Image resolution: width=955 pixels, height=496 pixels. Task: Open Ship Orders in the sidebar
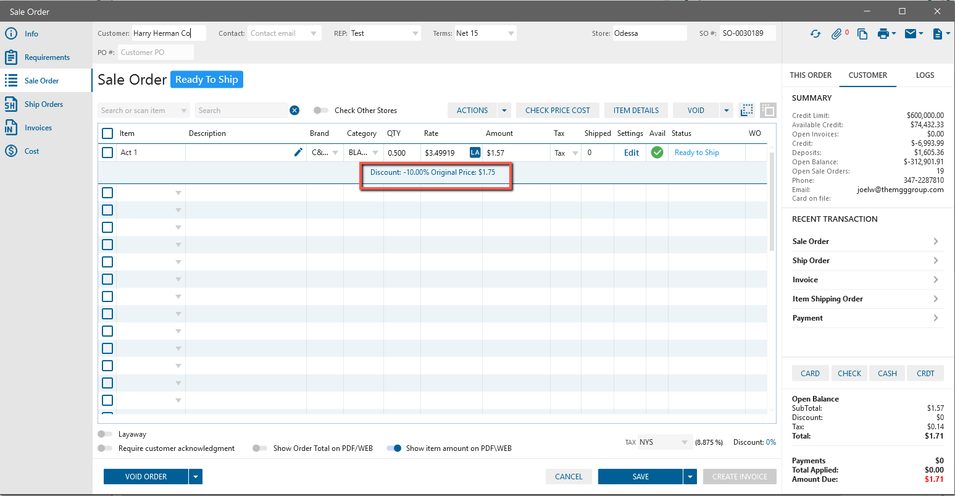(44, 104)
